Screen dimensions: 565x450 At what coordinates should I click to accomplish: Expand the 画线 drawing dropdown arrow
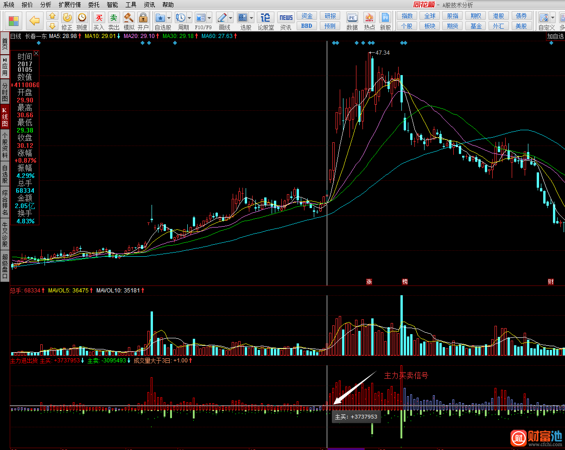[x=230, y=18]
